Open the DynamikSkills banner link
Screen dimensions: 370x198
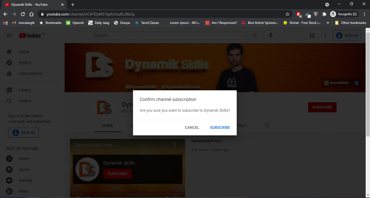point(337,83)
